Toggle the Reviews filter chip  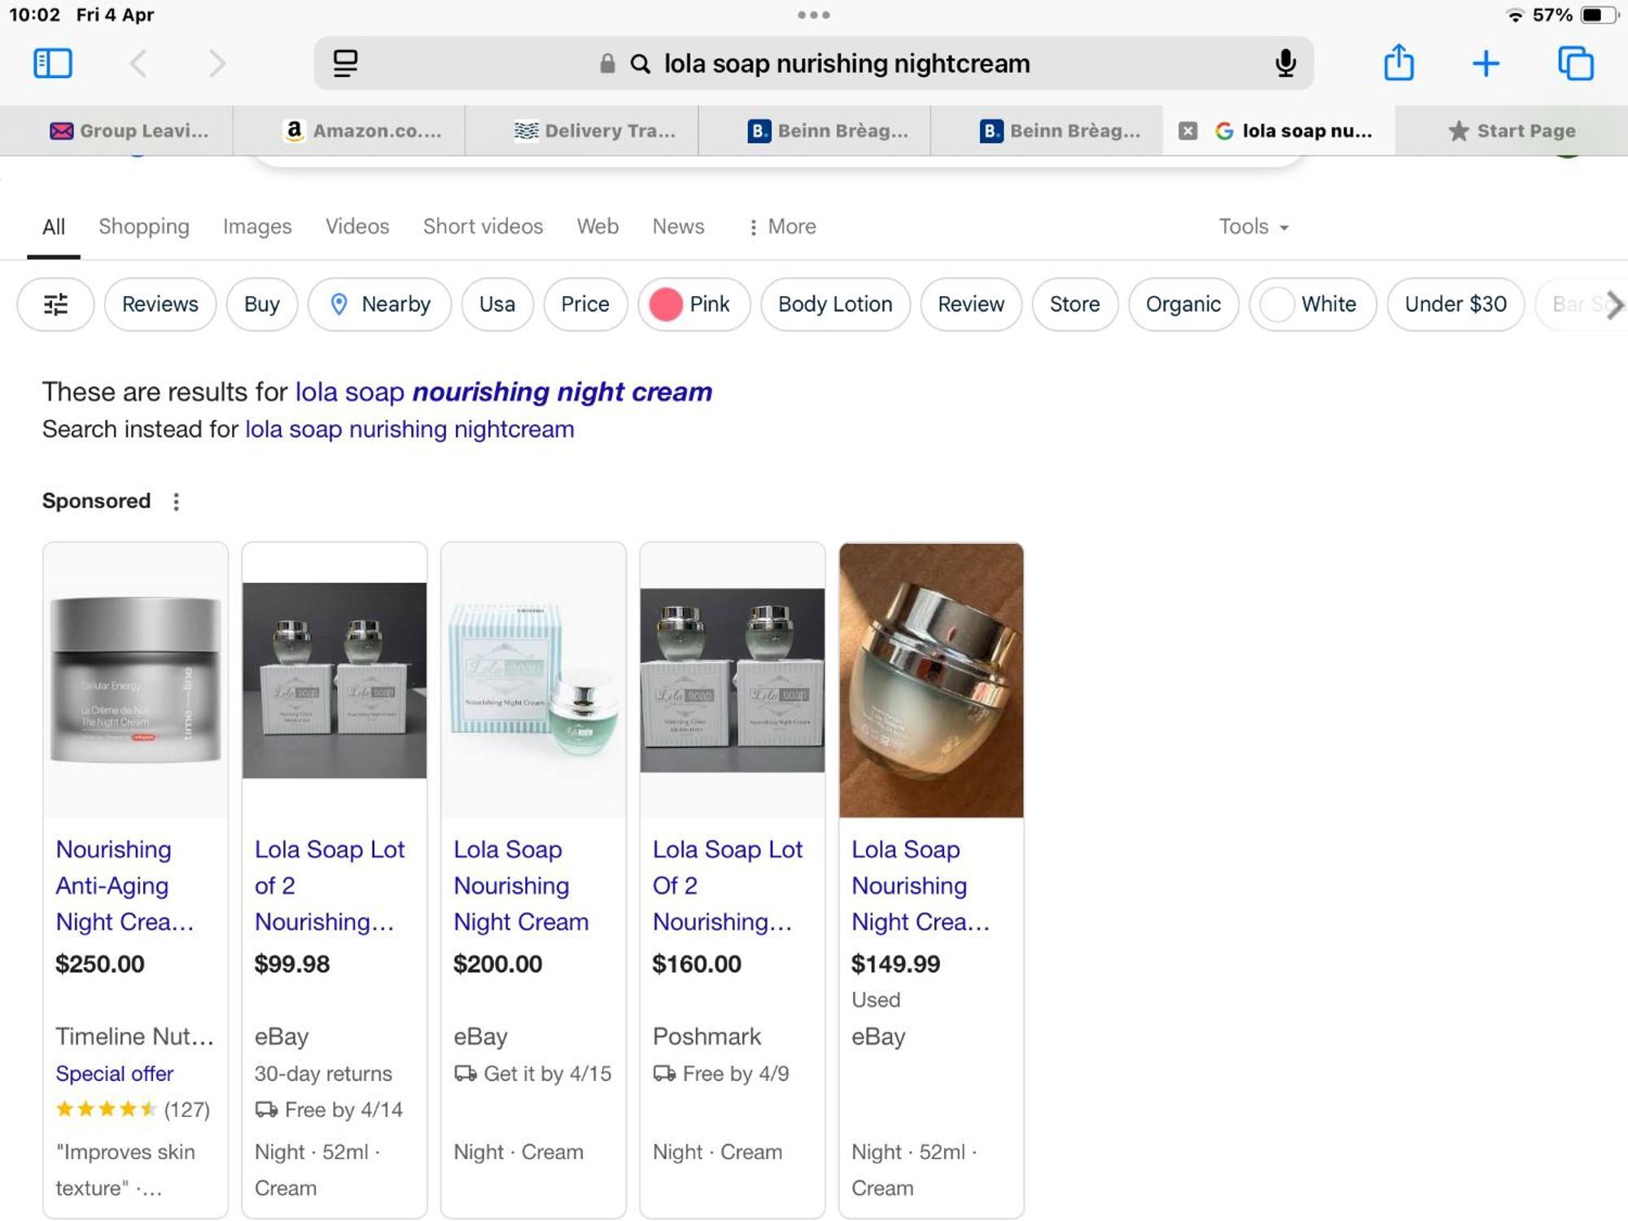[160, 304]
